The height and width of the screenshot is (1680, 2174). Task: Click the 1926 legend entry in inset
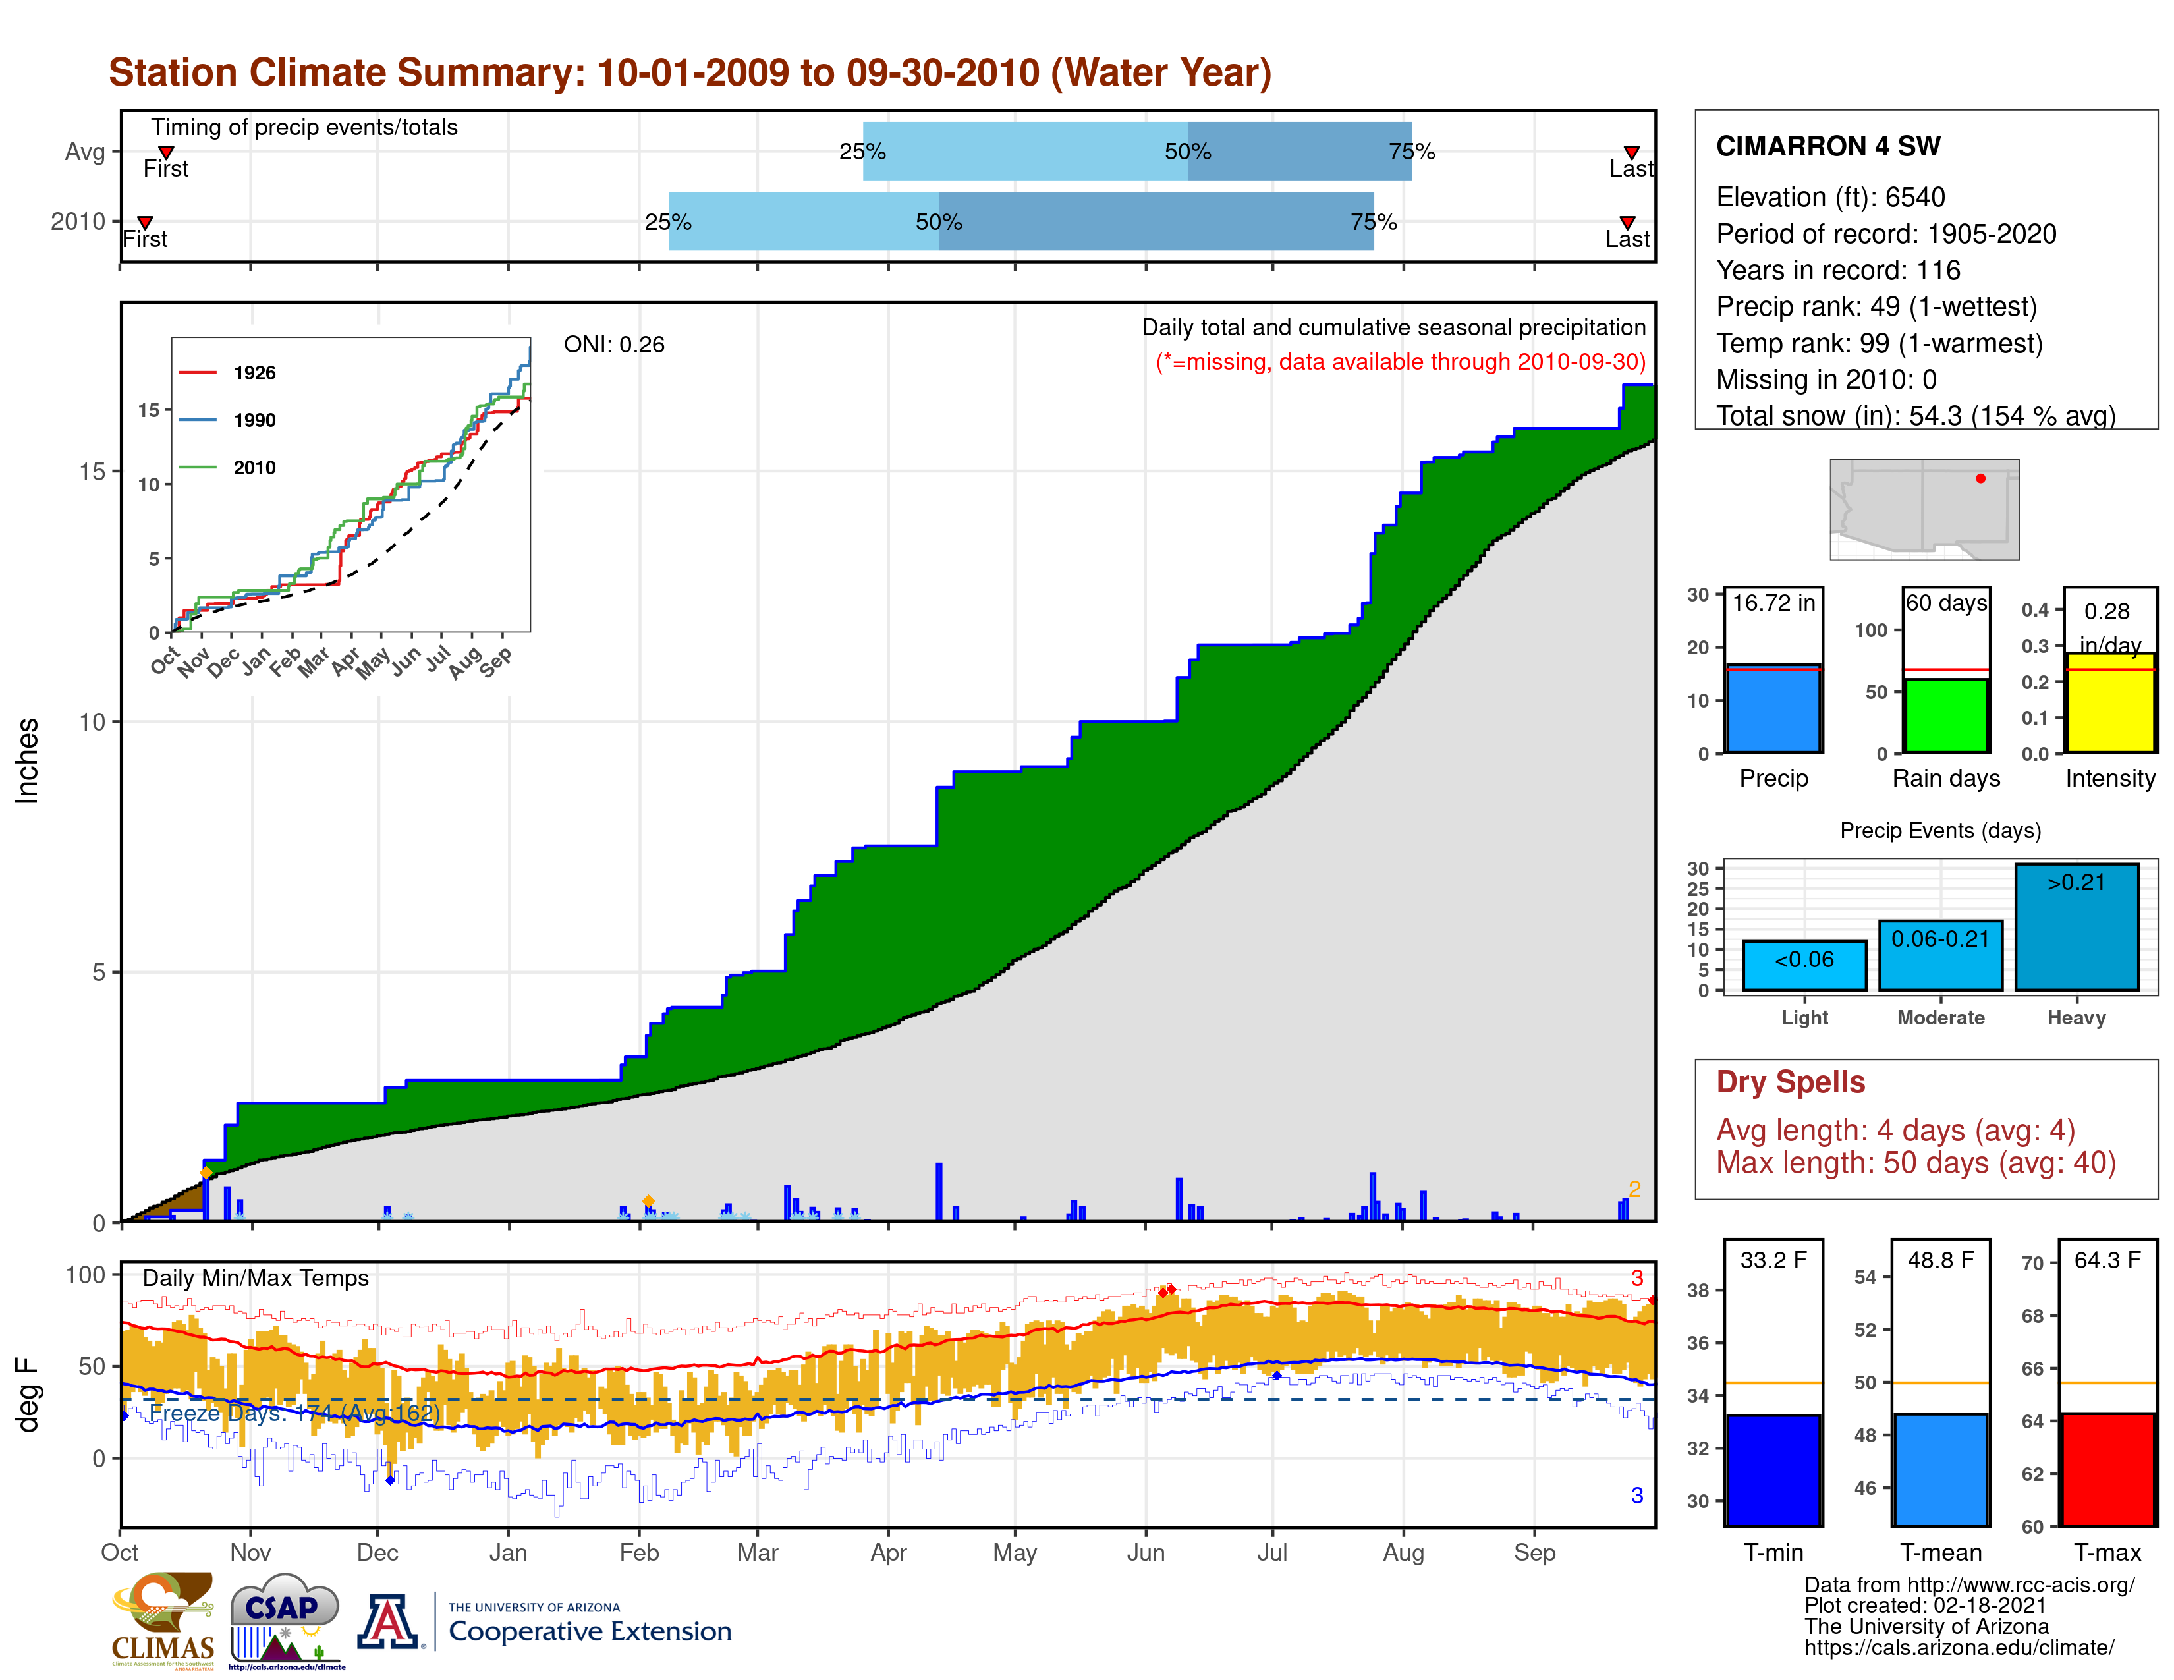tap(228, 373)
